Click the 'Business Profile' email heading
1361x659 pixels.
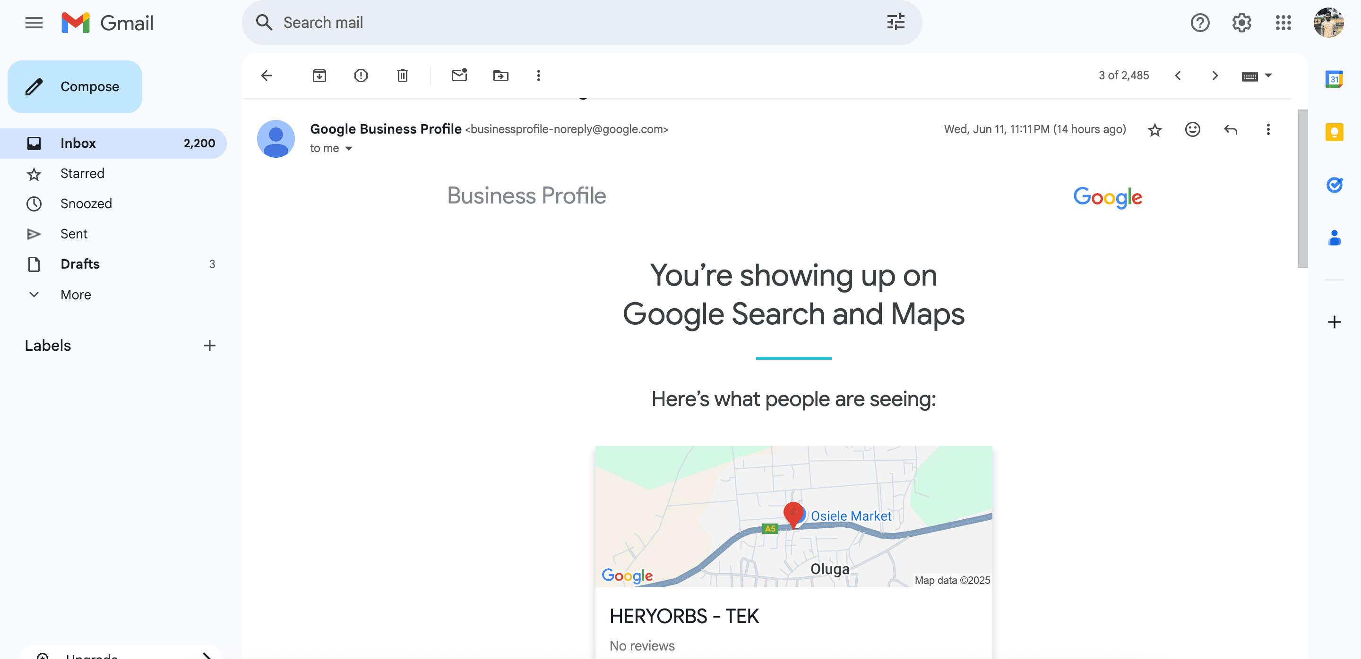[x=526, y=196]
